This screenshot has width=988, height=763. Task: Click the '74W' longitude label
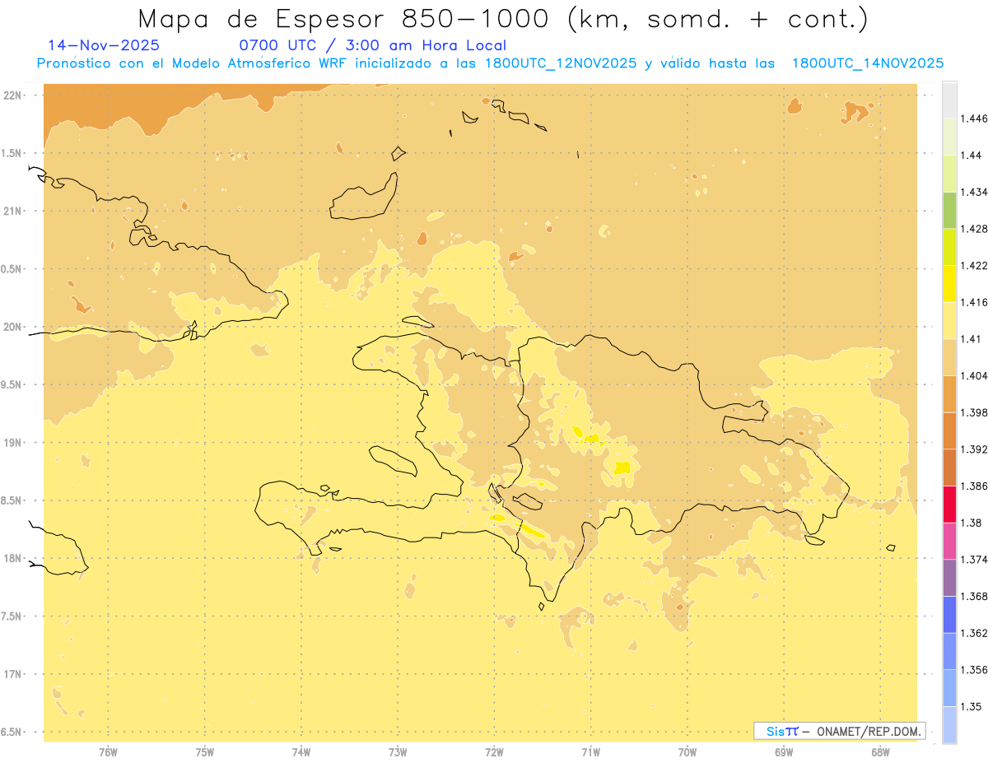(x=301, y=751)
